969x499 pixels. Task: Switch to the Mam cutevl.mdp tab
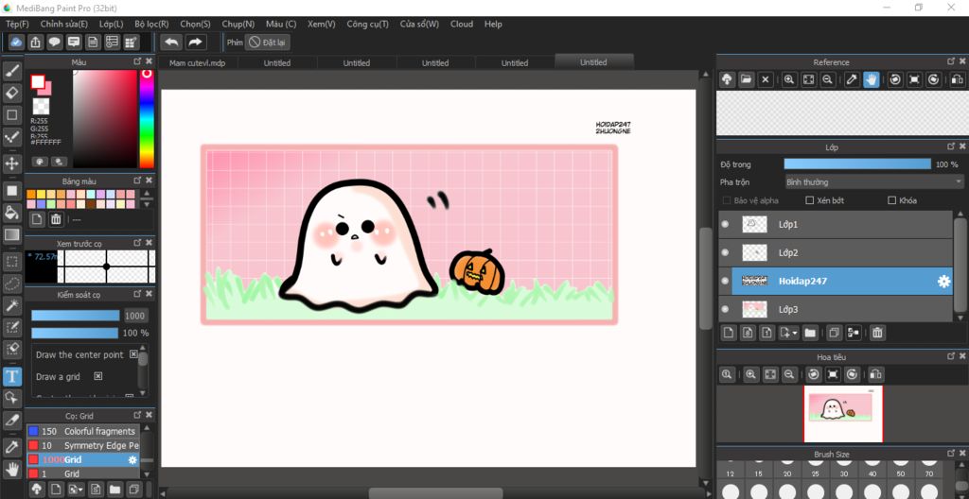[x=198, y=63]
